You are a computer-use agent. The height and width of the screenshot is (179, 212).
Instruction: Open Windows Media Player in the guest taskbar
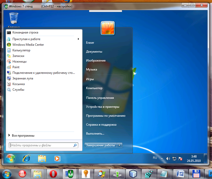coord(57,158)
